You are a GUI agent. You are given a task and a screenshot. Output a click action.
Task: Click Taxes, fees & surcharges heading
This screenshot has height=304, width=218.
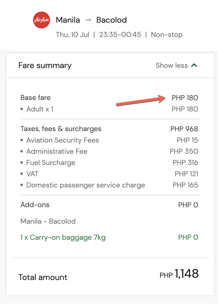[x=61, y=129]
